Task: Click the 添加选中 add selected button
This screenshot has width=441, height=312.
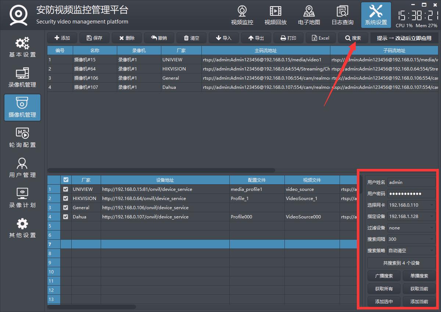Action: click(x=384, y=302)
